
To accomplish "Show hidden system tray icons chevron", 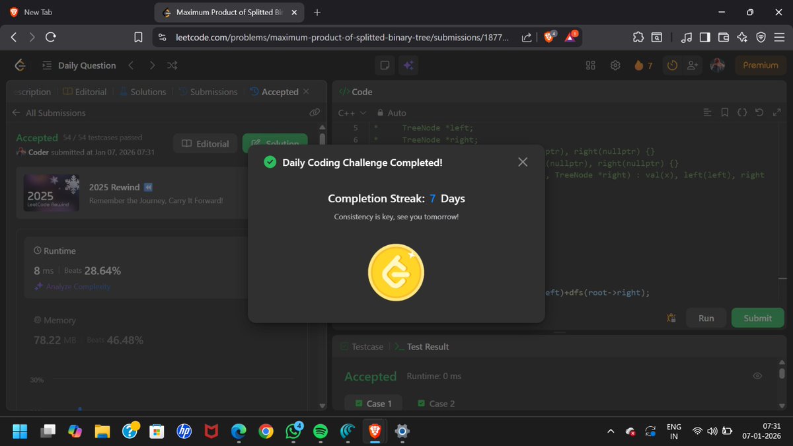I will 610,431.
